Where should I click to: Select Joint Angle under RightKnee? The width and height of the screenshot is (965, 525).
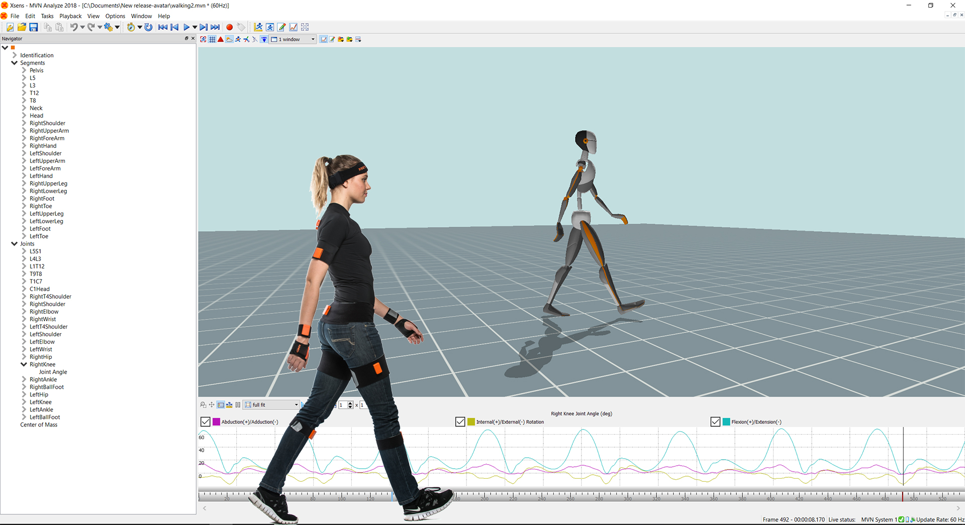53,372
